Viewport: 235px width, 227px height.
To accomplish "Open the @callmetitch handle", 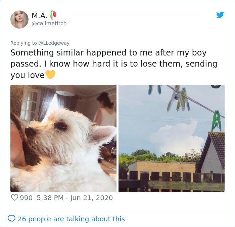I will (x=49, y=23).
